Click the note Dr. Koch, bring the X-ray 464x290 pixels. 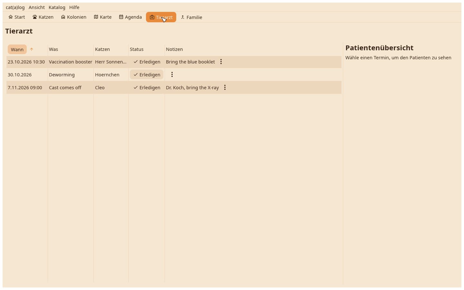[x=192, y=87]
